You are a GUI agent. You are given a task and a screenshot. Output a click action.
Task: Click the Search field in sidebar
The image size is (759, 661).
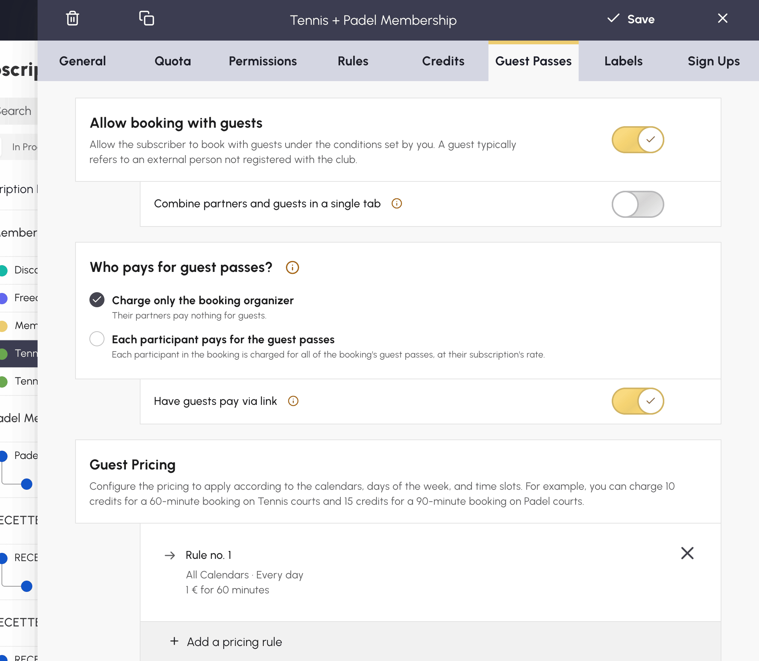click(x=19, y=111)
